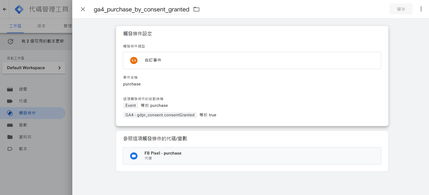Switch to the 版本 tab
The height and width of the screenshot is (195, 429).
pyautogui.click(x=42, y=26)
